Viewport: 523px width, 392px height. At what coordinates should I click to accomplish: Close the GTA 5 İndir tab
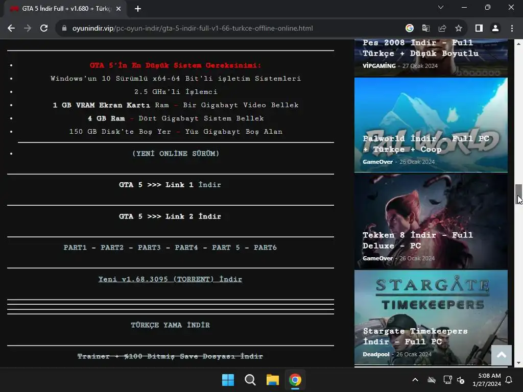[118, 9]
